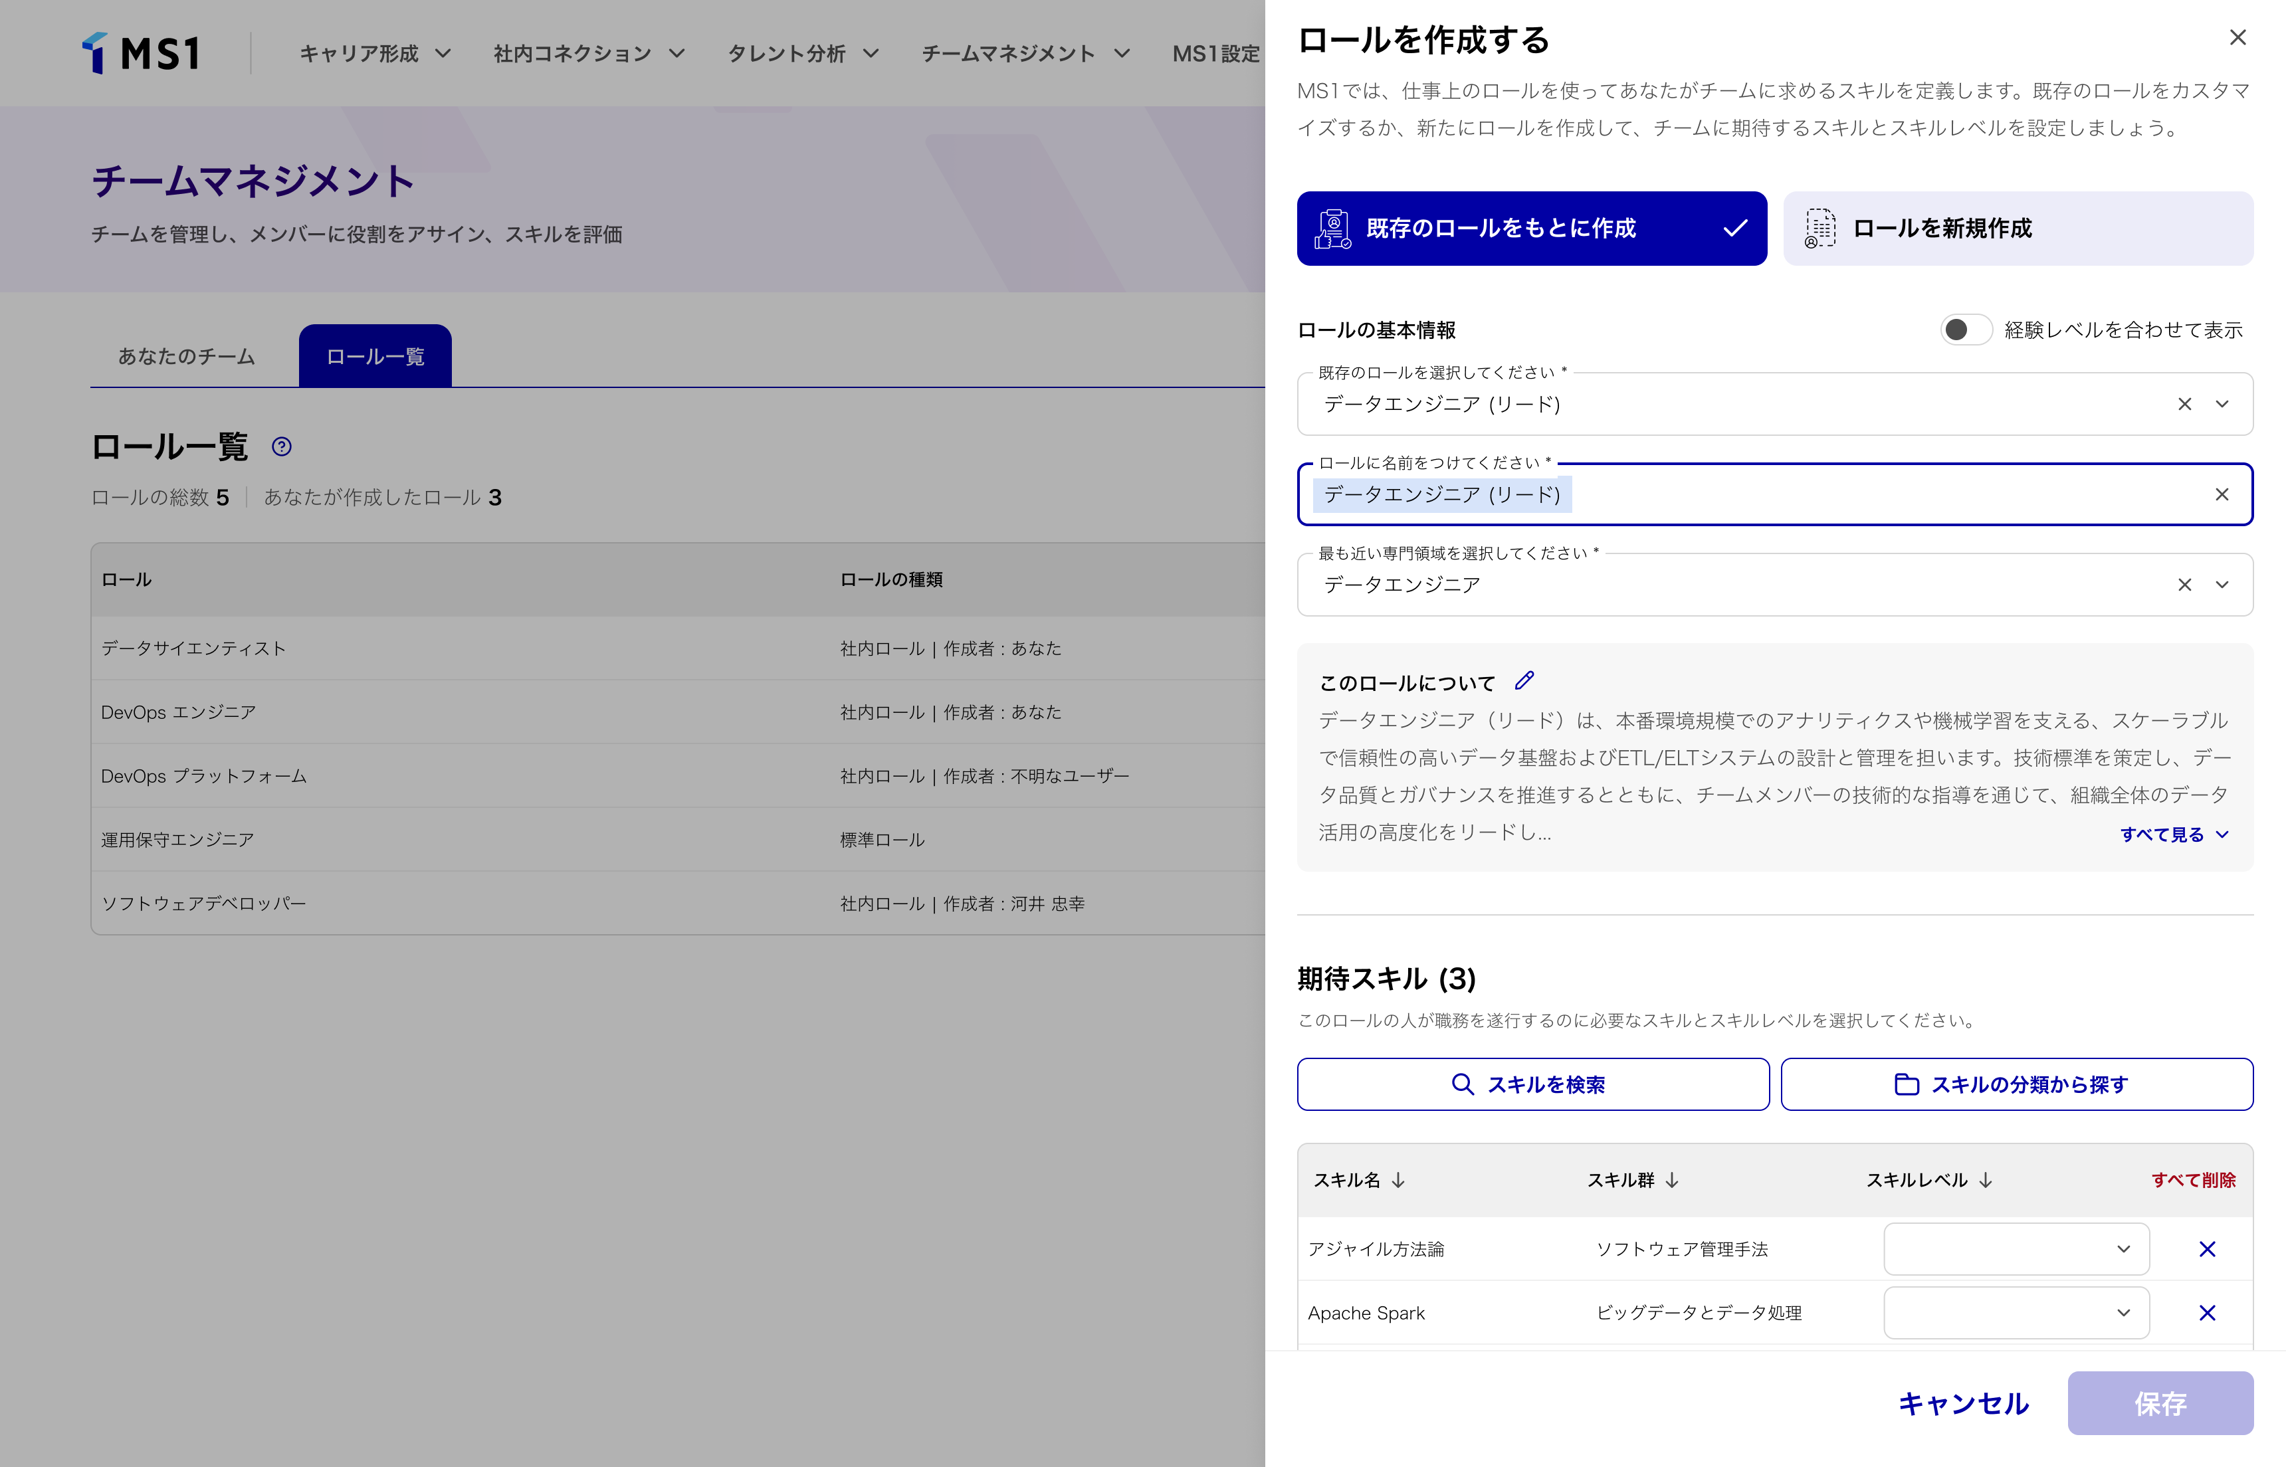
Task: Open skill level dropdown for アジャイル方法論
Action: (x=2016, y=1249)
